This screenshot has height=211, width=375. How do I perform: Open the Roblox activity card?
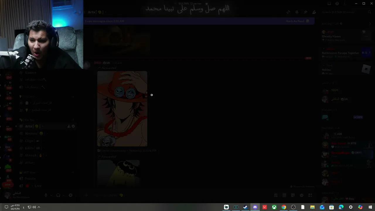tap(347, 70)
